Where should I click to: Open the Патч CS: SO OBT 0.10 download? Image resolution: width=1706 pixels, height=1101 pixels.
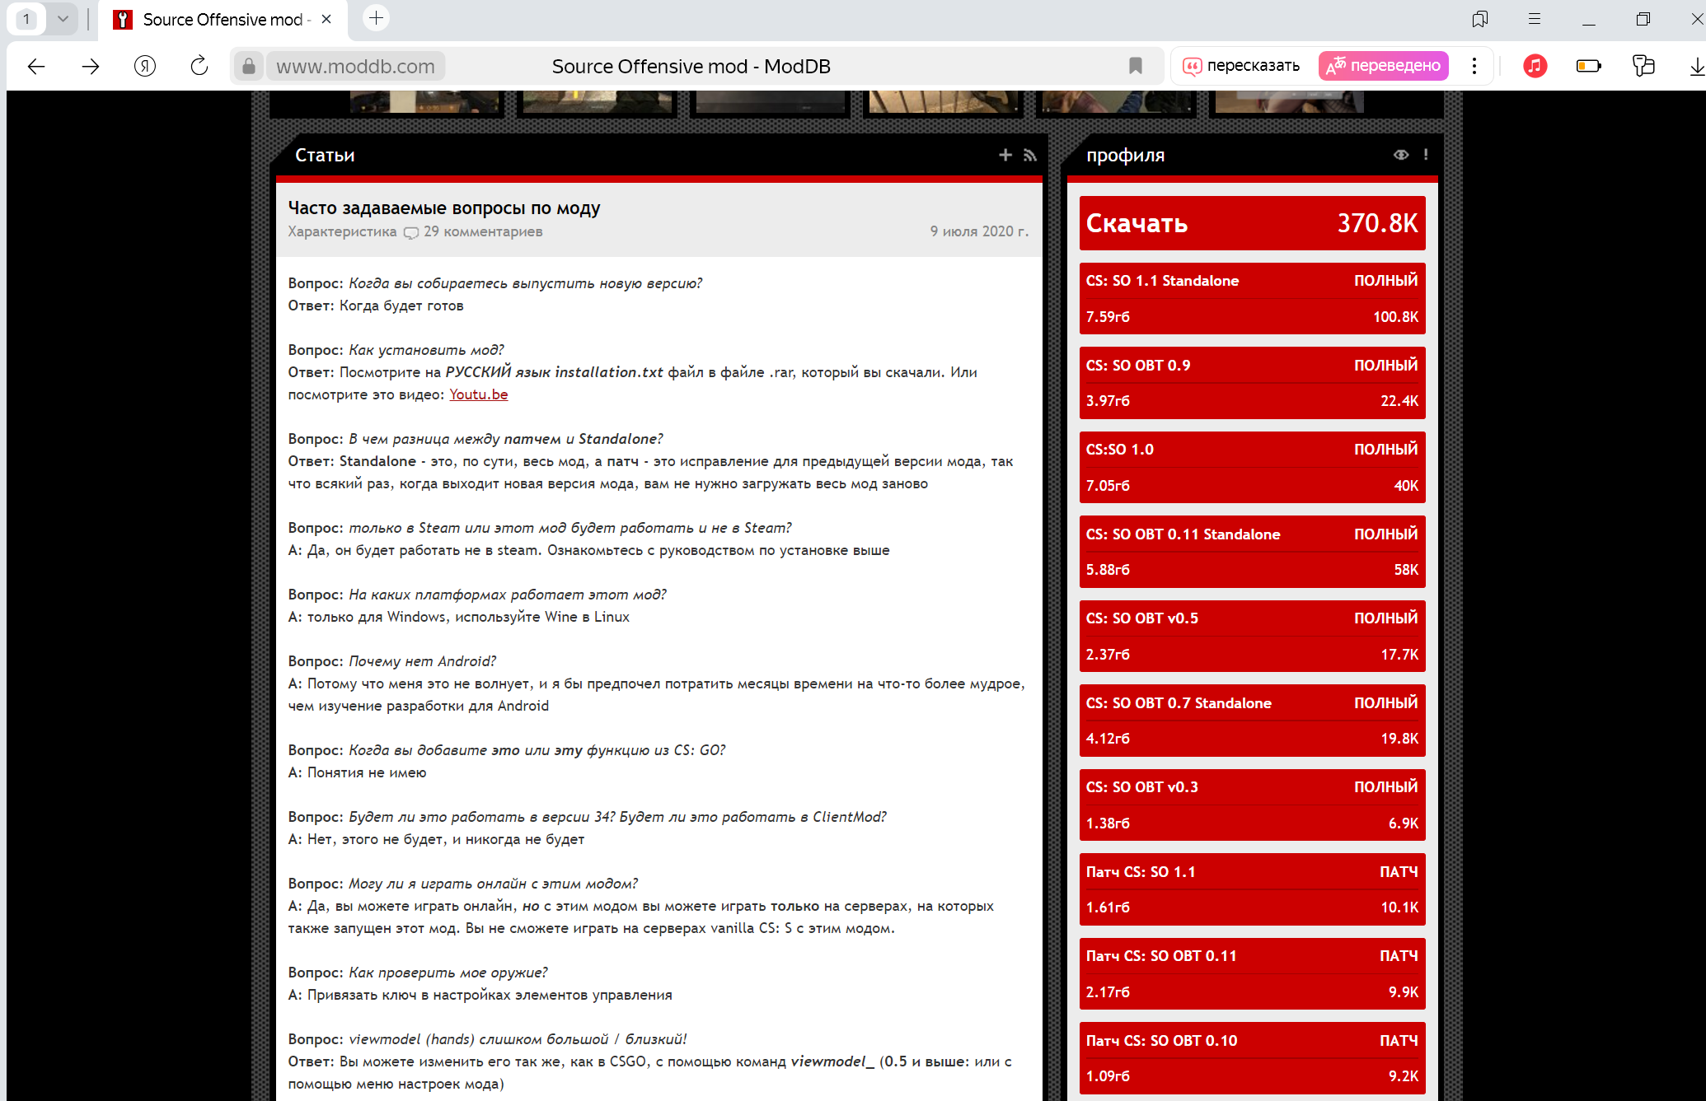click(1252, 1058)
